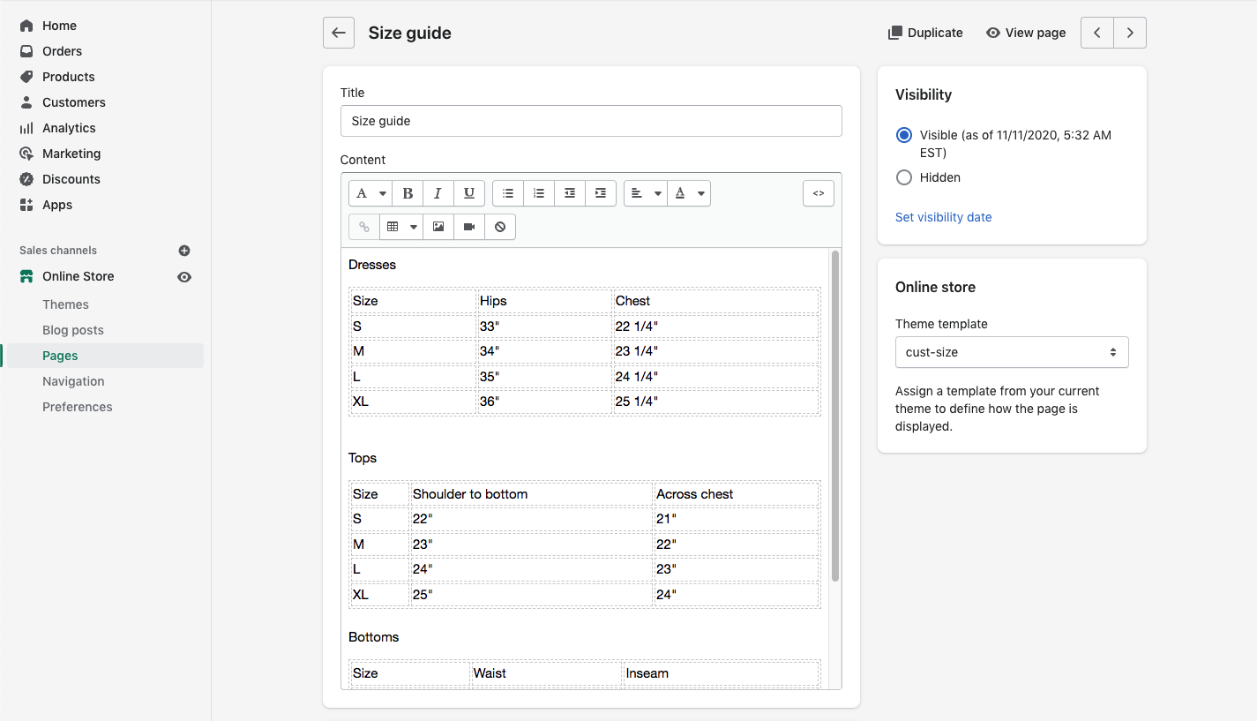
Task: Click the content editor scrollbar
Action: coord(835,416)
